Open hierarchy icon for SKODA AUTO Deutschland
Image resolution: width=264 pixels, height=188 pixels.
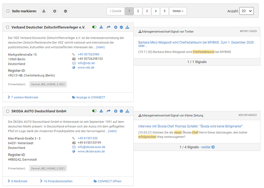(x=128, y=111)
